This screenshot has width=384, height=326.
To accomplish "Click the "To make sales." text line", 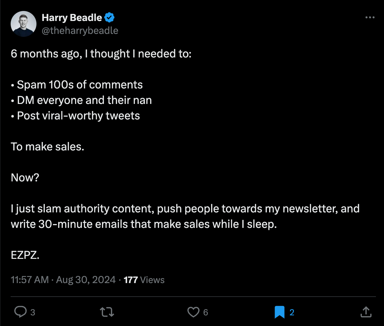I will pyautogui.click(x=47, y=147).
